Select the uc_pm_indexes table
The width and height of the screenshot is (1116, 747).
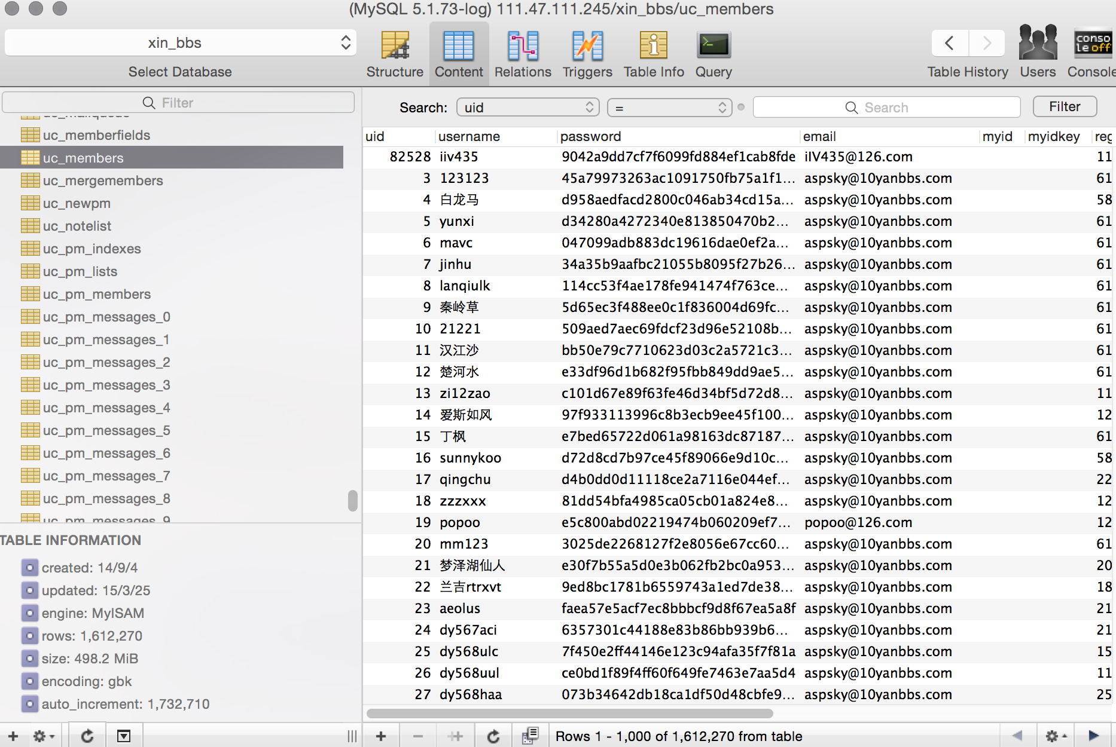pyautogui.click(x=172, y=249)
